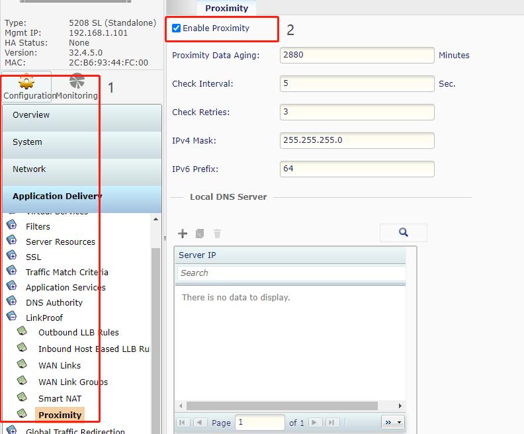
Task: Uncheck the Enable Proximity checkbox
Action: tap(176, 28)
